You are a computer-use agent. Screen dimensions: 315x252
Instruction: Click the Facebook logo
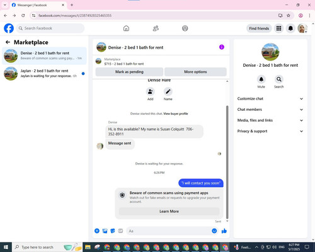(x=9, y=28)
